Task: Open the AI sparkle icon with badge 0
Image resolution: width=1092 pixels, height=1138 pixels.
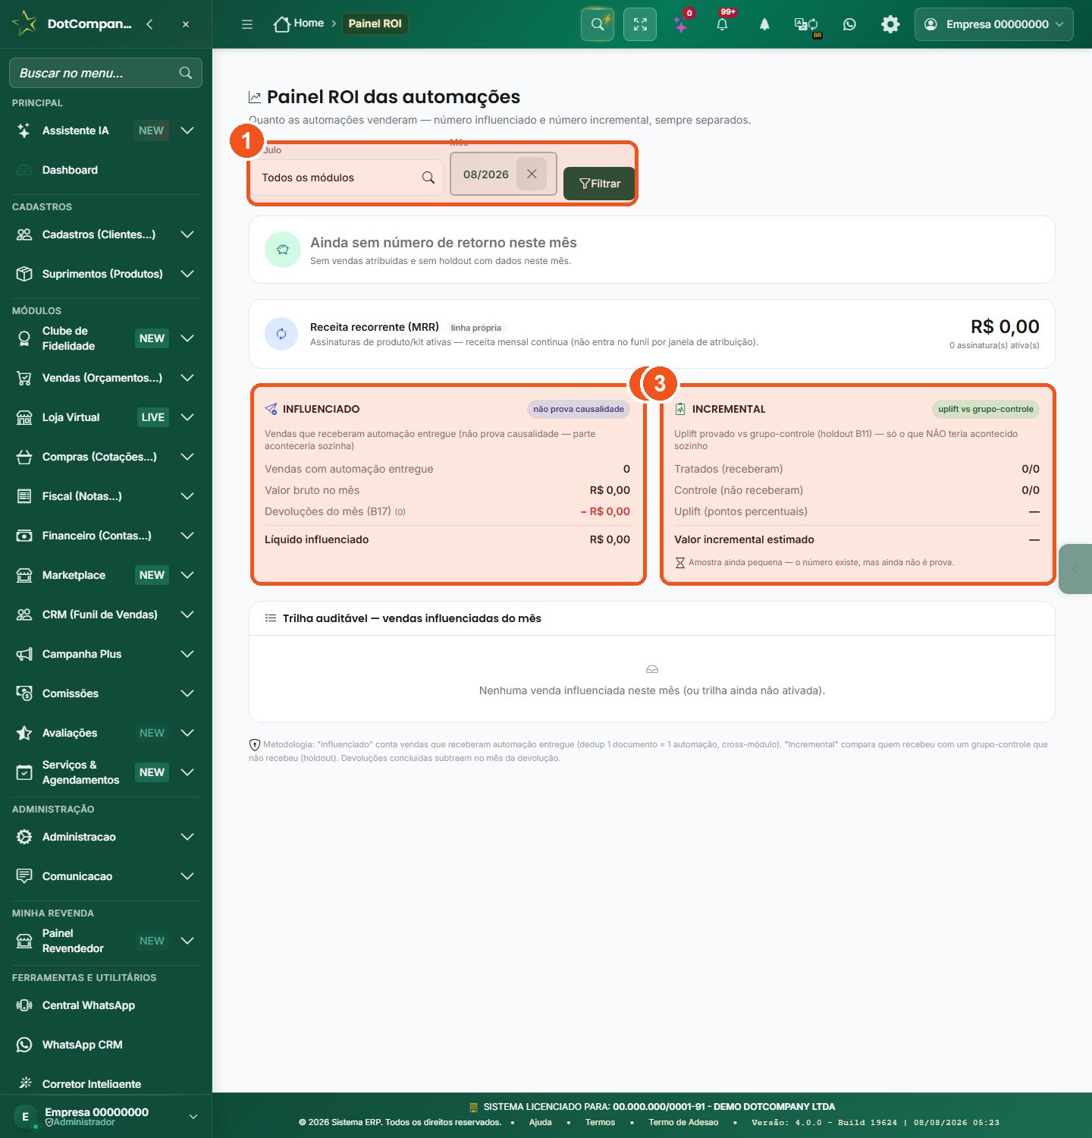Action: coord(681,25)
